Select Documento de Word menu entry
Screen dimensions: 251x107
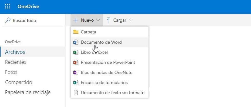tap(101, 42)
